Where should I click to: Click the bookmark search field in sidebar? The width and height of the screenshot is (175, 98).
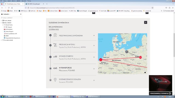pyautogui.click(x=11, y=18)
